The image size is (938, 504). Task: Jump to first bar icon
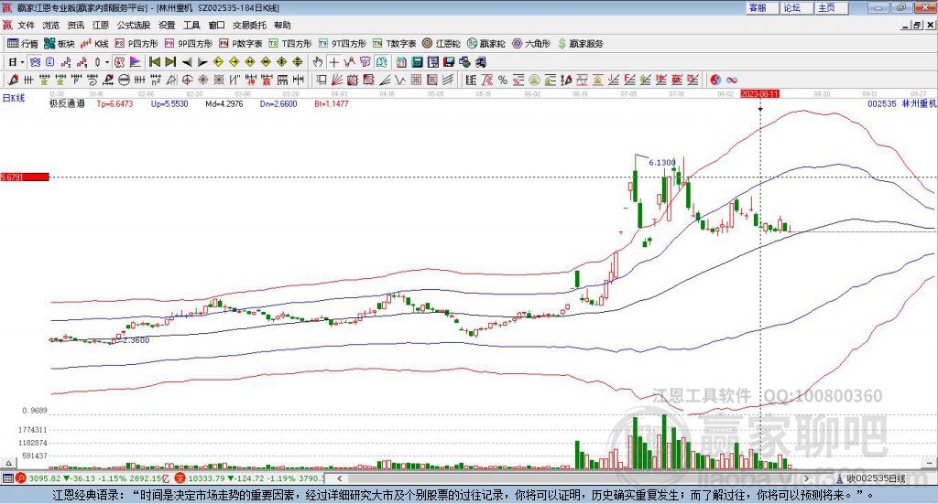[154, 62]
